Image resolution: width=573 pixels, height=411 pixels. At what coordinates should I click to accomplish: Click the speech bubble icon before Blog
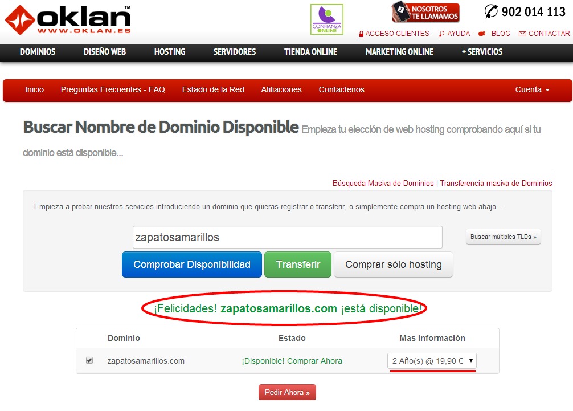(x=482, y=34)
